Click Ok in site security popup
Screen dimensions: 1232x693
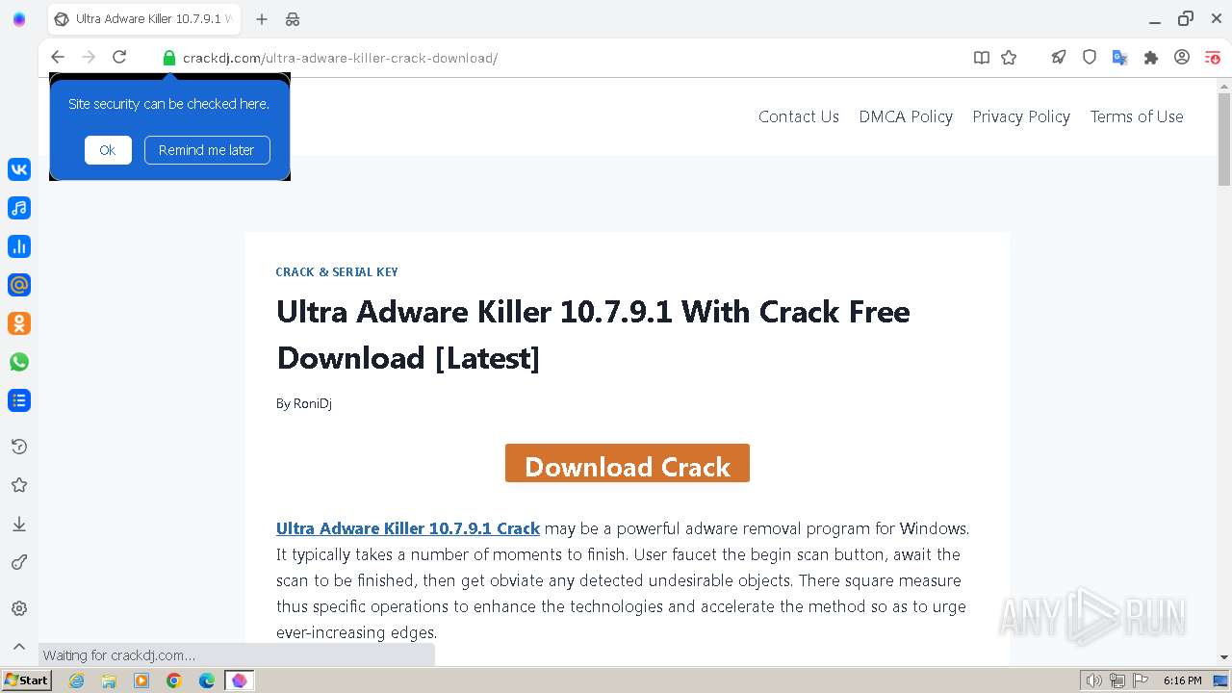[x=108, y=150]
